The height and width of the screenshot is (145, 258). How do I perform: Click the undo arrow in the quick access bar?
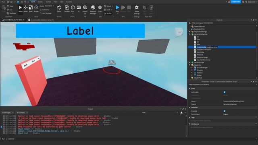tap(25, 2)
